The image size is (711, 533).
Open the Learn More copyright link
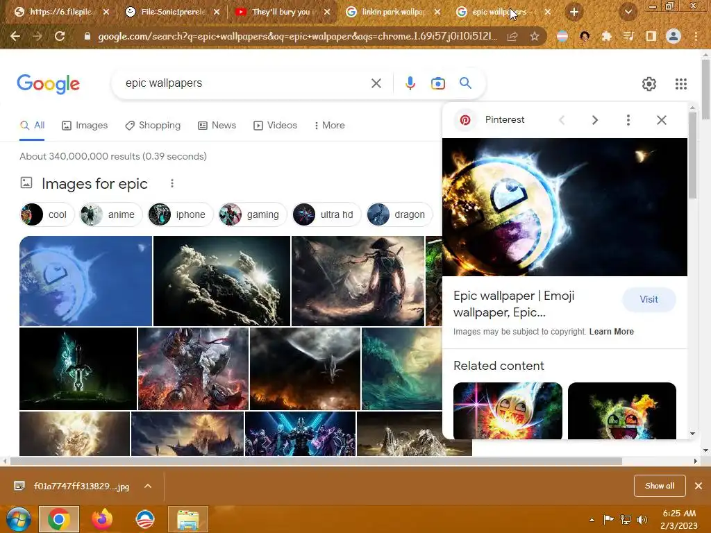point(611,332)
